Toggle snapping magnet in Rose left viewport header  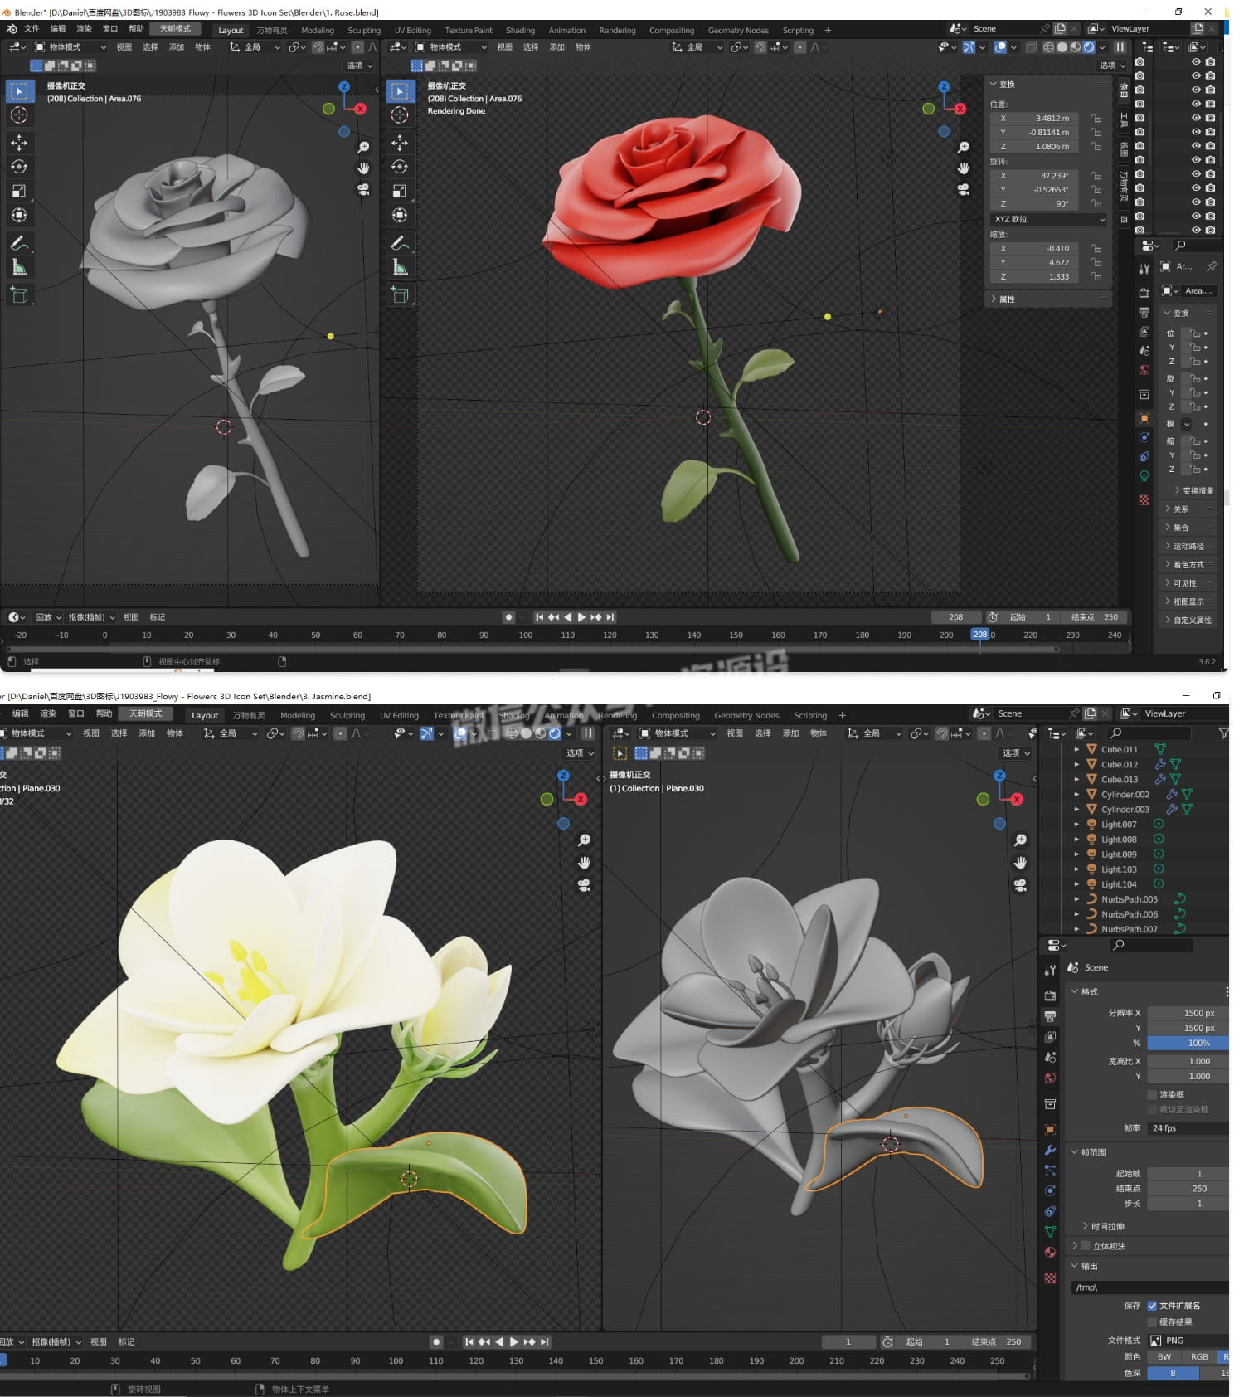318,47
